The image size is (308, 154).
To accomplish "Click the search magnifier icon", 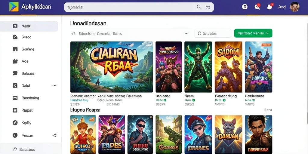I will click(x=199, y=7).
